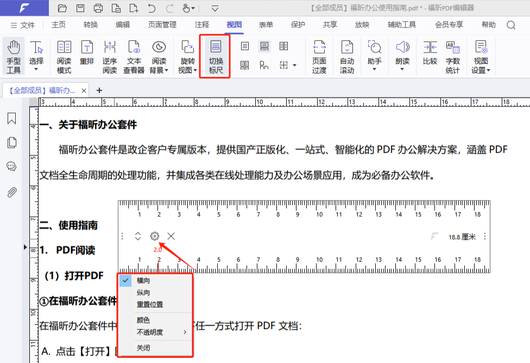Open the Read Background (阅读背景) dropdown

point(159,57)
